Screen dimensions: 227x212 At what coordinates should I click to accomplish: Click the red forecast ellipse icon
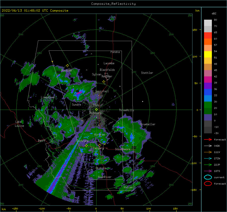point(208,184)
